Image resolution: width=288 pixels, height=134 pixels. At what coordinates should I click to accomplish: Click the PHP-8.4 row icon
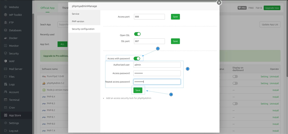44,97
